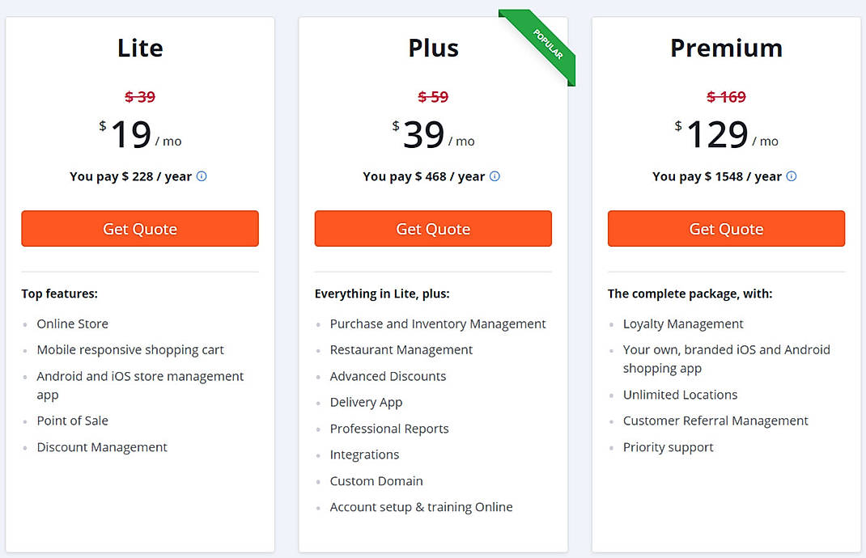Click the bullet icon beside Loyalty Management
Screen dimensions: 866x558
[x=613, y=324]
